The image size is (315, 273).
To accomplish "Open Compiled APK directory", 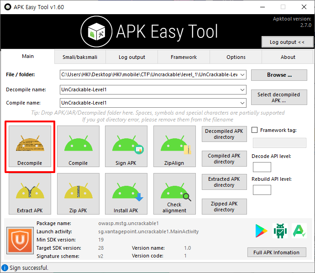I will coord(224,159).
